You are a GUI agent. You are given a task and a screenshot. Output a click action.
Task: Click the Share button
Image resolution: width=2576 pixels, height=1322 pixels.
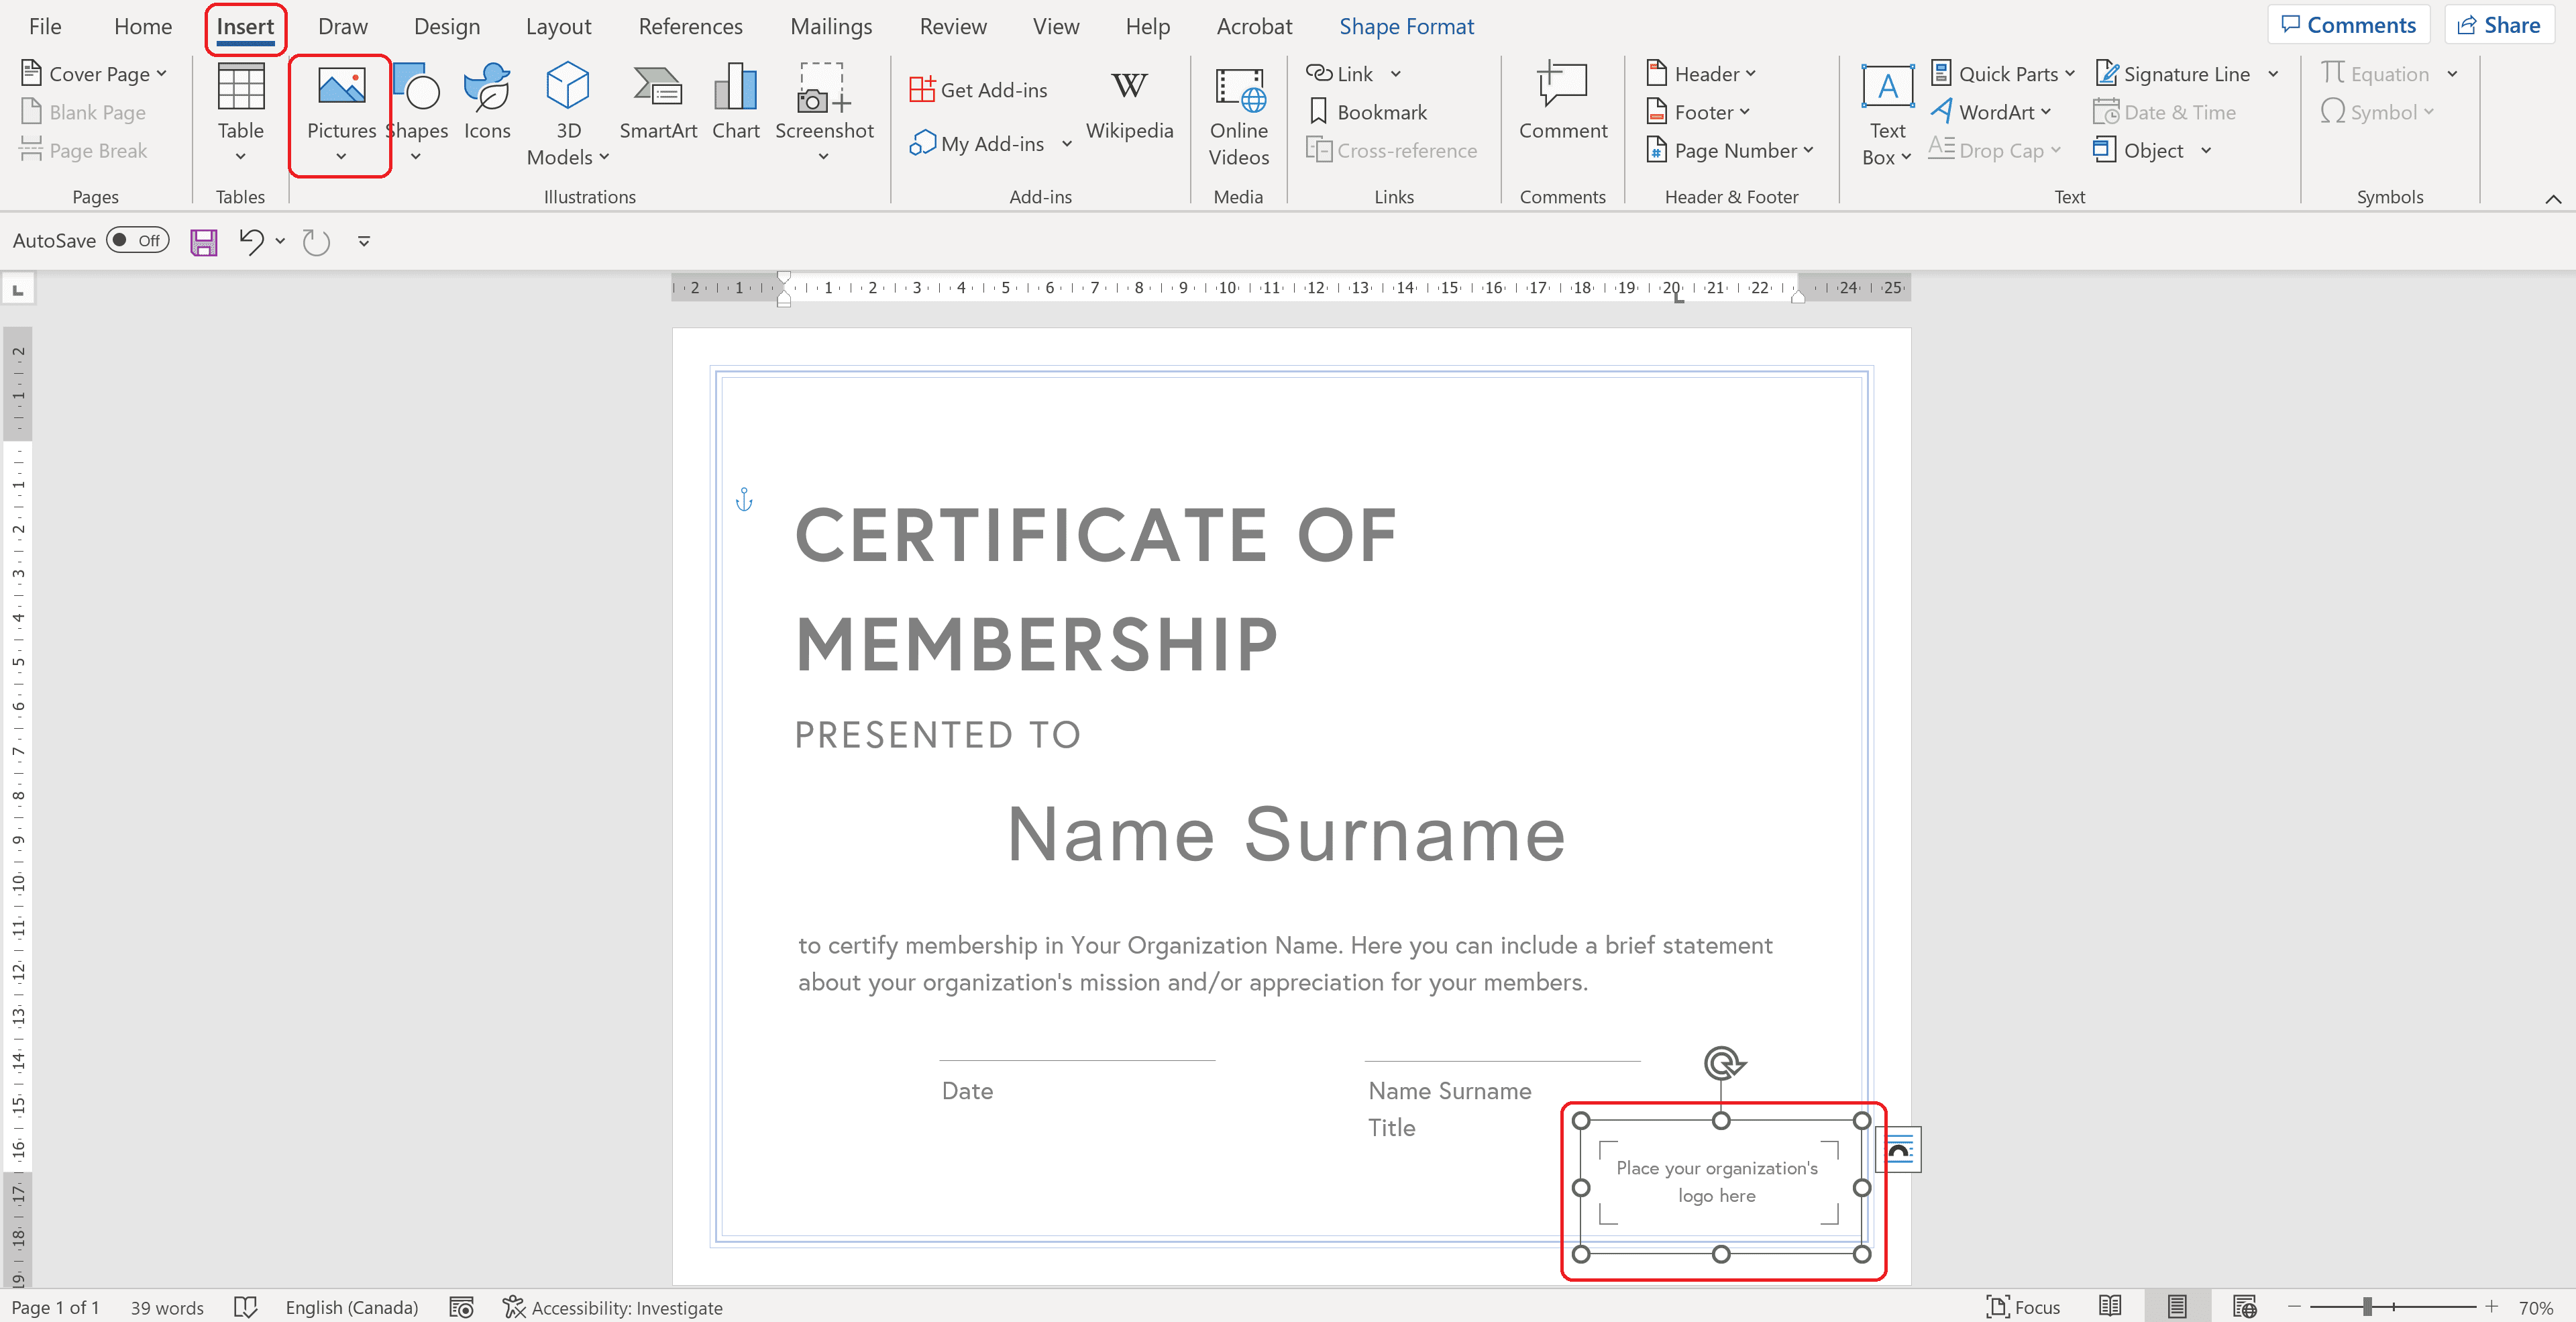[x=2498, y=25]
